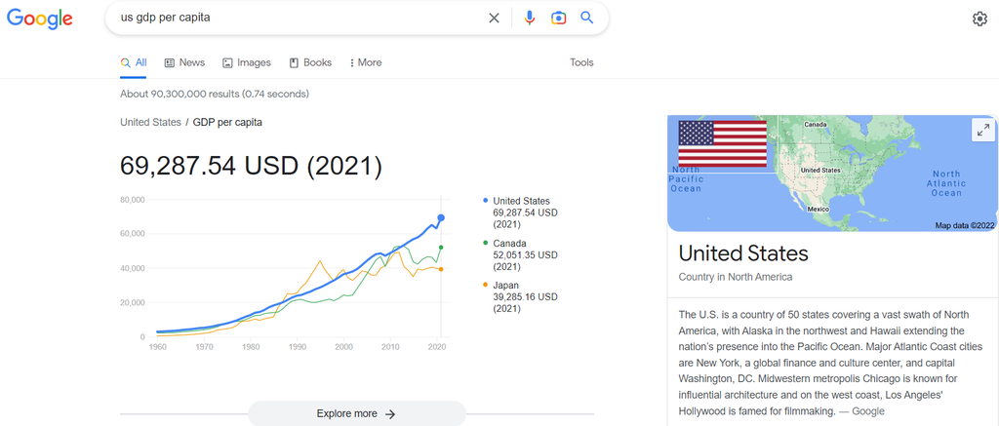Click the Google logo
999x426 pixels.
40,18
